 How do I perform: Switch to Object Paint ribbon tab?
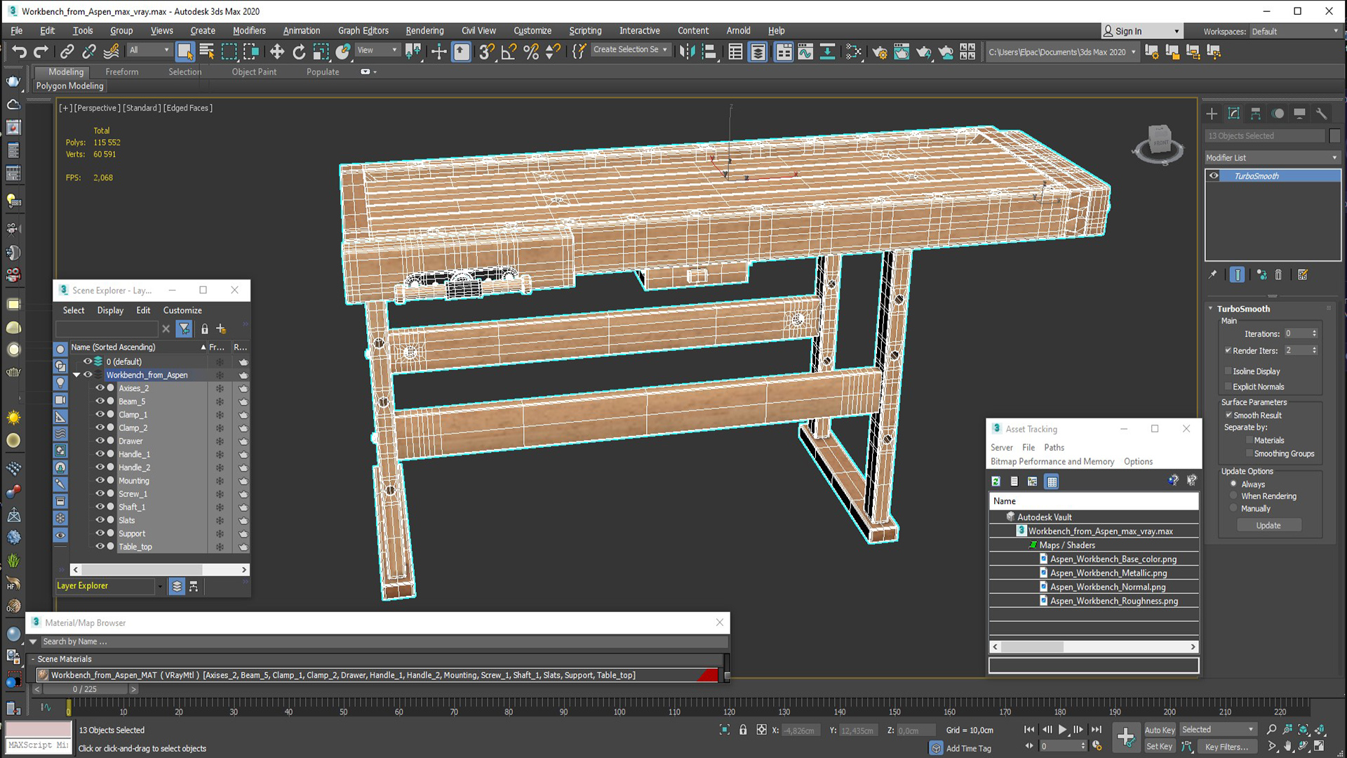coord(254,72)
